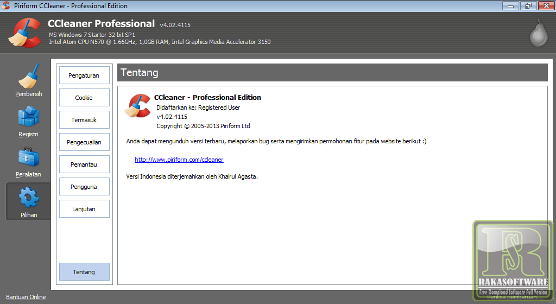The image size is (556, 304).
Task: Select the Tentang about tab
Action: point(84,272)
